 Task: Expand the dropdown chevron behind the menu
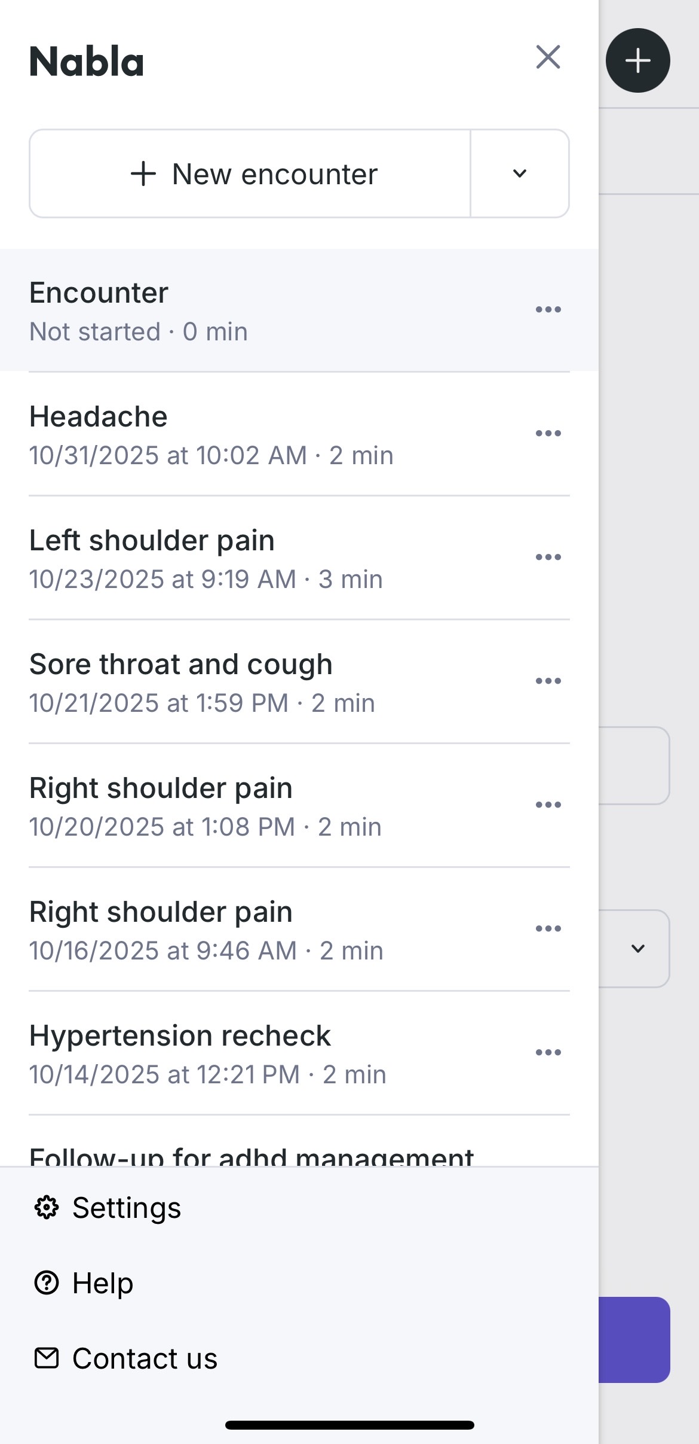[x=638, y=949]
